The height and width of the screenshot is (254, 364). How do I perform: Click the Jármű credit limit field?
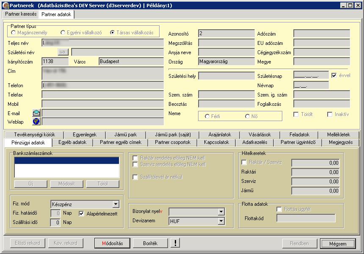[315, 191]
